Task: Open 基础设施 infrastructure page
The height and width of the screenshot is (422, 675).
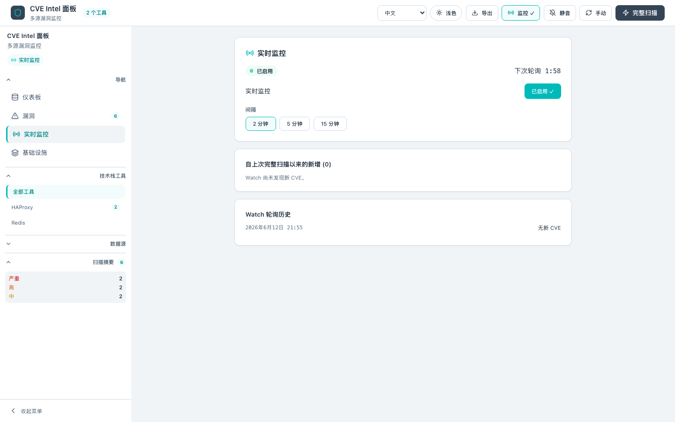Action: pyautogui.click(x=66, y=152)
